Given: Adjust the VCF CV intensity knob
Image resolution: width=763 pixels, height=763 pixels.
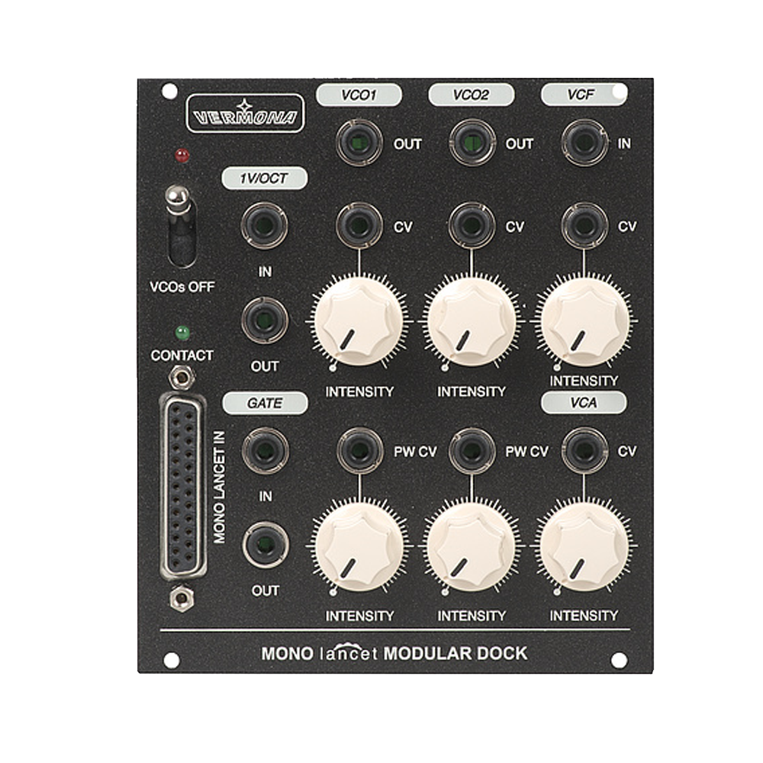Looking at the screenshot, I should (x=584, y=321).
